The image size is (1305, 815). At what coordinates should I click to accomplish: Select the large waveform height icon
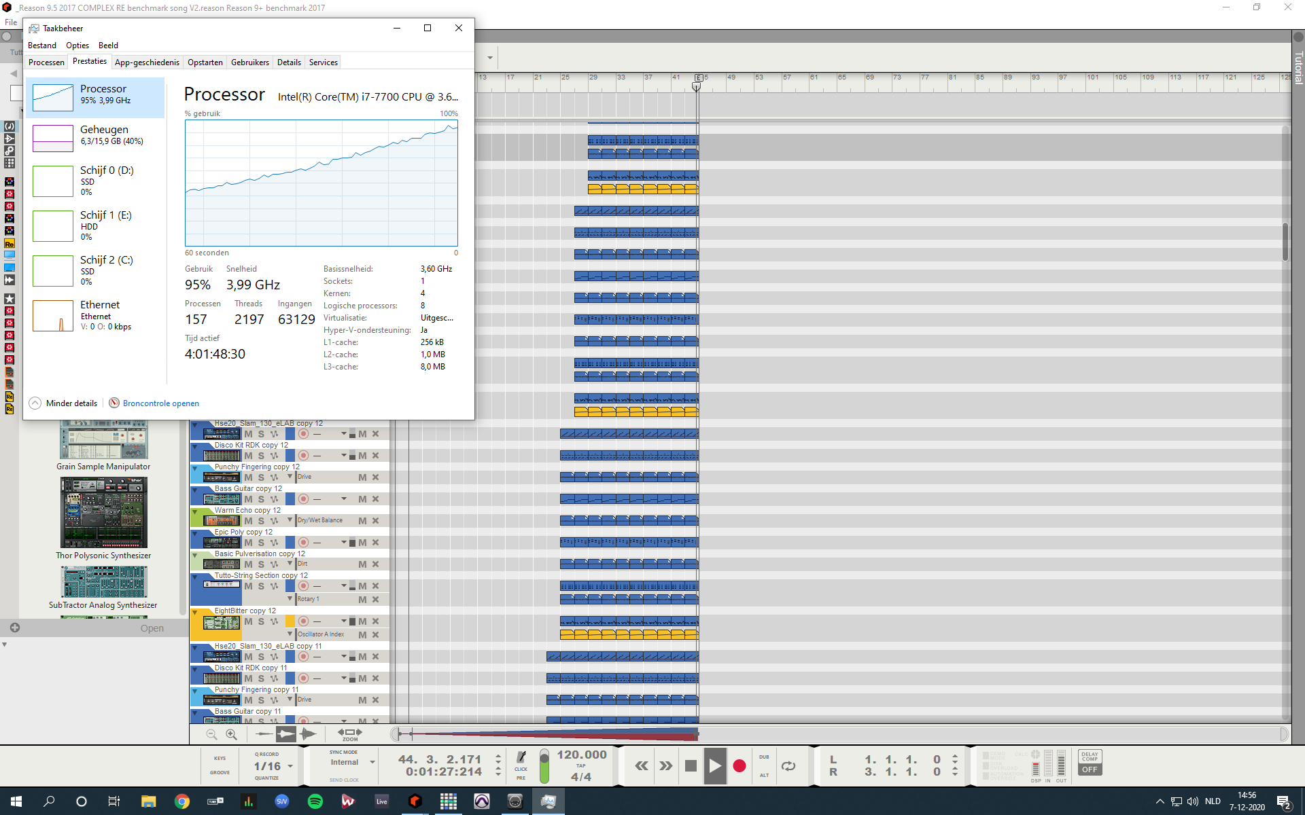308,733
